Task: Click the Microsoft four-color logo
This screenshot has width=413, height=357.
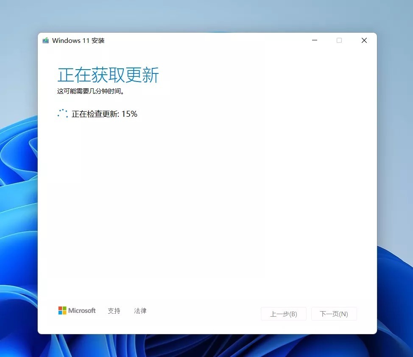Action: (x=62, y=311)
